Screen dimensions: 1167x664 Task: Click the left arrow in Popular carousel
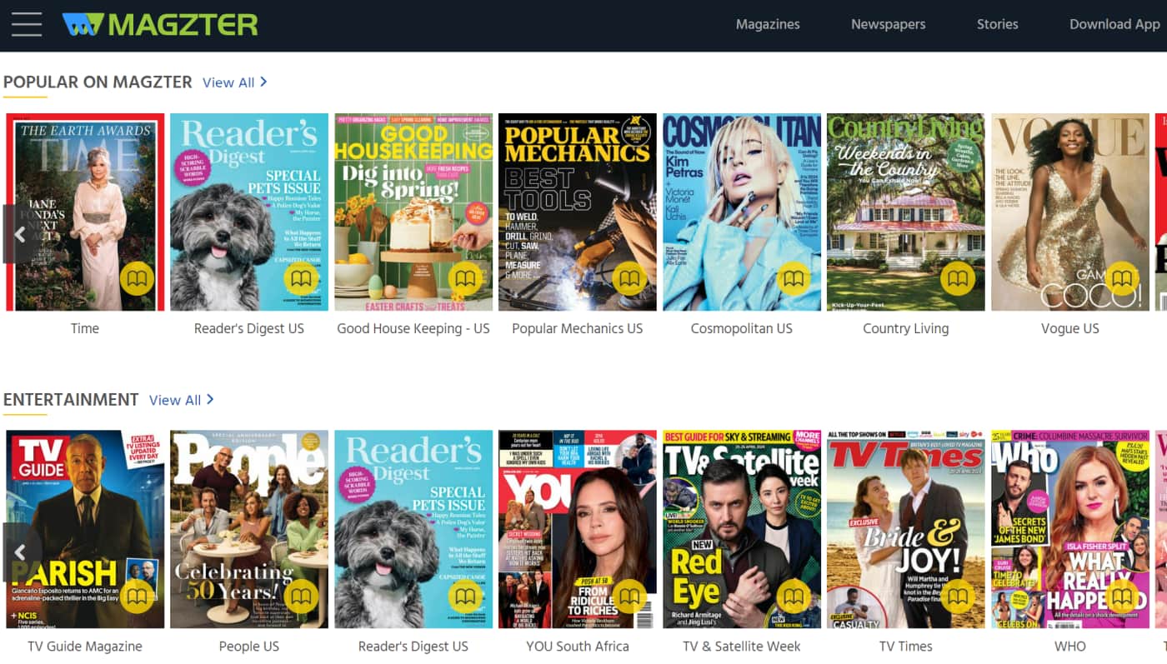(x=20, y=234)
